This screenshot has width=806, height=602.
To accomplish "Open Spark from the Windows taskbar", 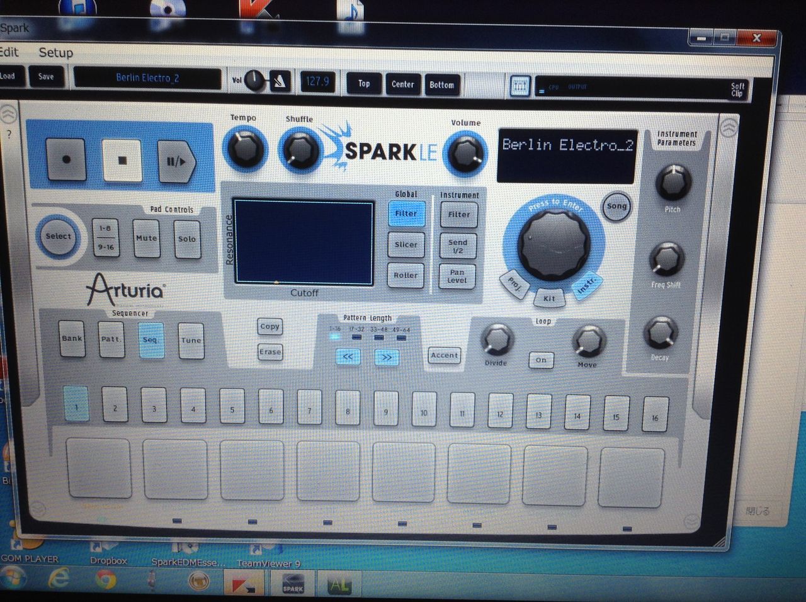I will click(293, 584).
